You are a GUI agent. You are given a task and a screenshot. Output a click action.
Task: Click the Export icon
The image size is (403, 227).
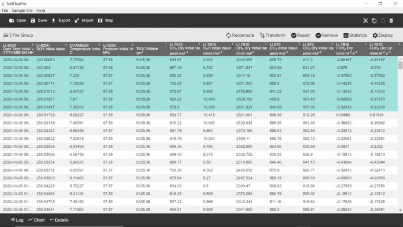[54, 21]
